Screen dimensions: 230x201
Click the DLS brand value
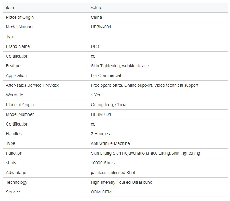click(x=95, y=46)
